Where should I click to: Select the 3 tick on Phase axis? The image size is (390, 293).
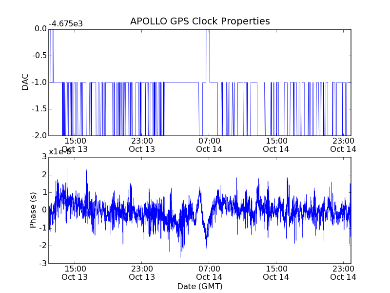pos(44,157)
